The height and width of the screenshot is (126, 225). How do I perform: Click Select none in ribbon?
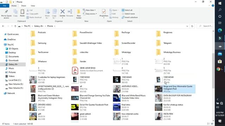(128, 14)
